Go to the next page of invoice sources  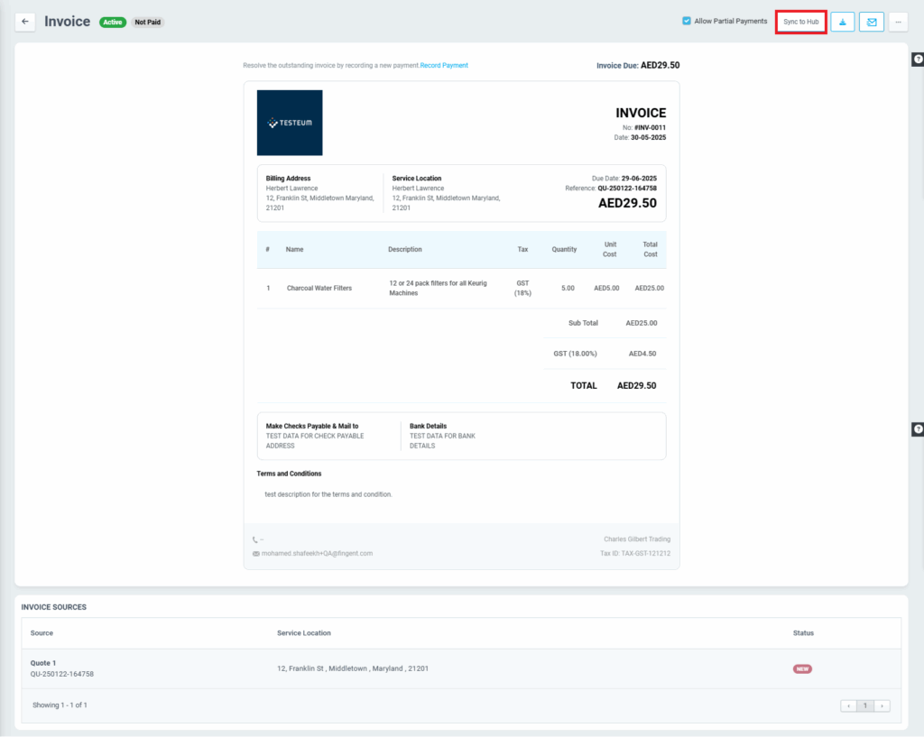tap(882, 705)
